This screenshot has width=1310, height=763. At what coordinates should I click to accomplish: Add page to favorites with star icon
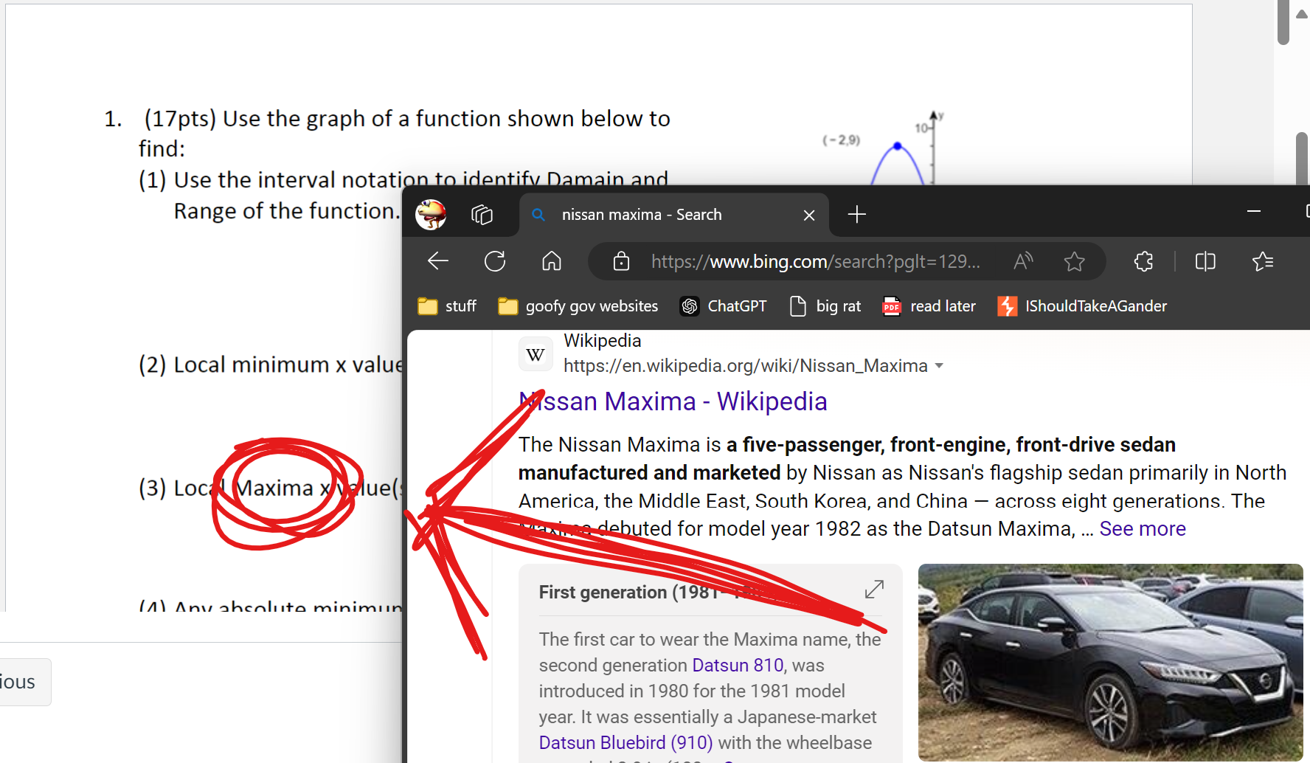click(x=1074, y=261)
